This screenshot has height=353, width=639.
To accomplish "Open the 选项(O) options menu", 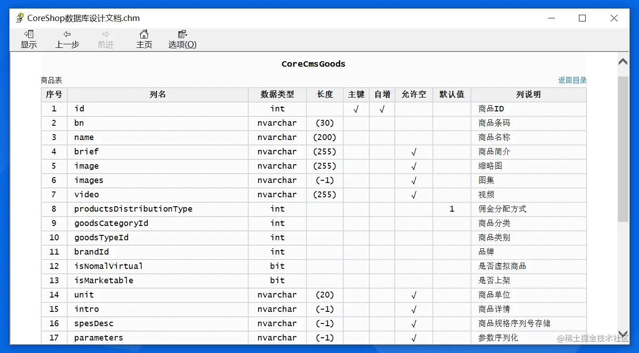I will pyautogui.click(x=182, y=39).
